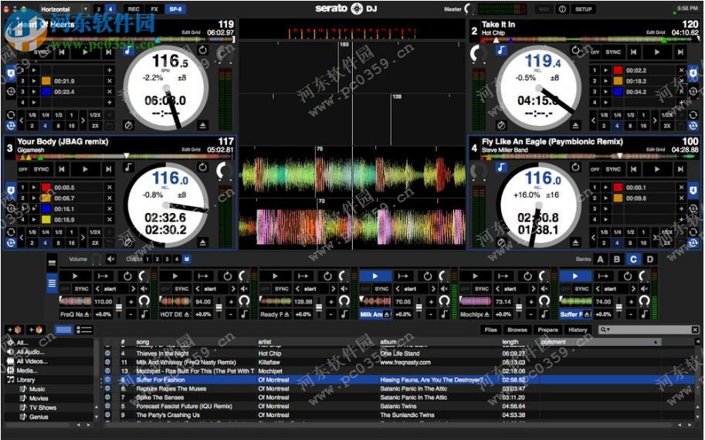The height and width of the screenshot is (440, 705).
Task: Select the Spike The Senses track row
Action: tap(398, 398)
